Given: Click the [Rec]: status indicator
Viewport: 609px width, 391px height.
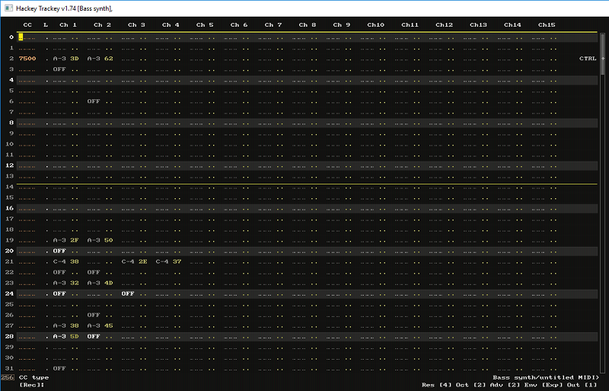Looking at the screenshot, I should click(32, 385).
